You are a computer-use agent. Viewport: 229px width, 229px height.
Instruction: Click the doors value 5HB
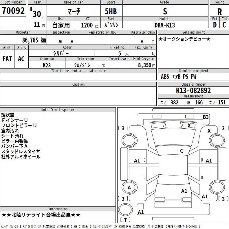[x=111, y=11]
